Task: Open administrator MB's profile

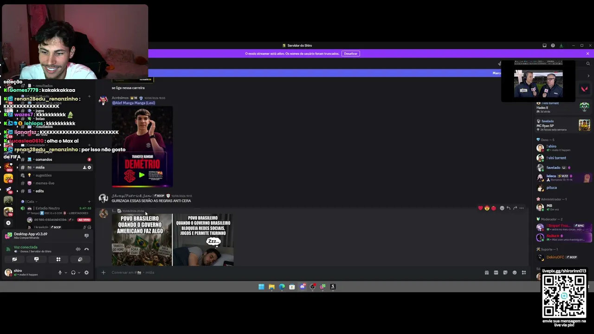Action: [x=562, y=207]
